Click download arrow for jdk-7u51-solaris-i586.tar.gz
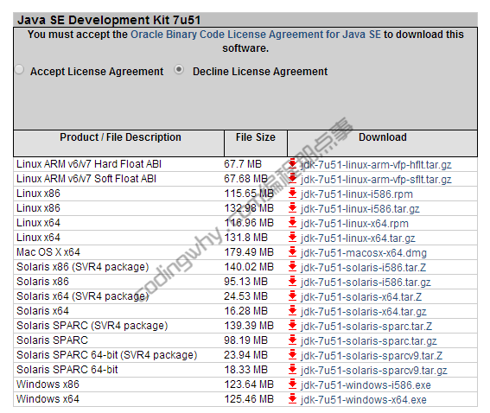 point(292,281)
